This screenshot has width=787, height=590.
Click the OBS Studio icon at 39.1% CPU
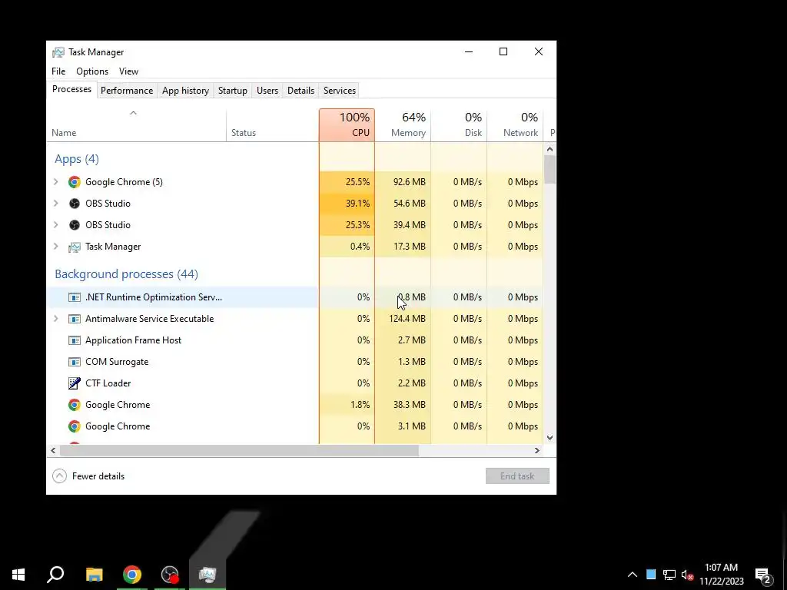pyautogui.click(x=75, y=204)
